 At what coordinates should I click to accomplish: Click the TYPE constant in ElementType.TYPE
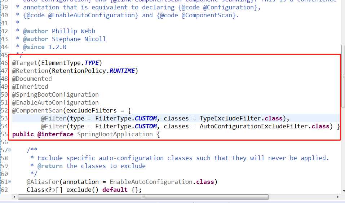click(92, 63)
